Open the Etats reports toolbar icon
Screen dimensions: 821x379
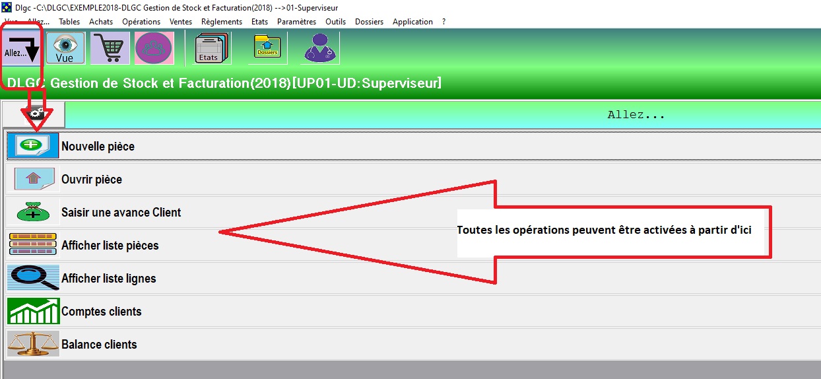point(211,48)
